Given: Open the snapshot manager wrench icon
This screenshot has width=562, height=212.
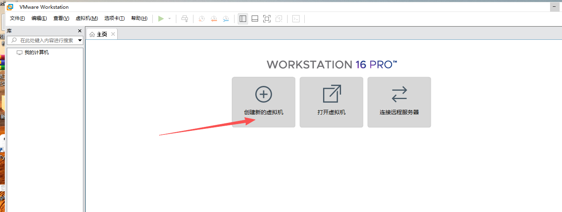Looking at the screenshot, I should tap(226, 19).
